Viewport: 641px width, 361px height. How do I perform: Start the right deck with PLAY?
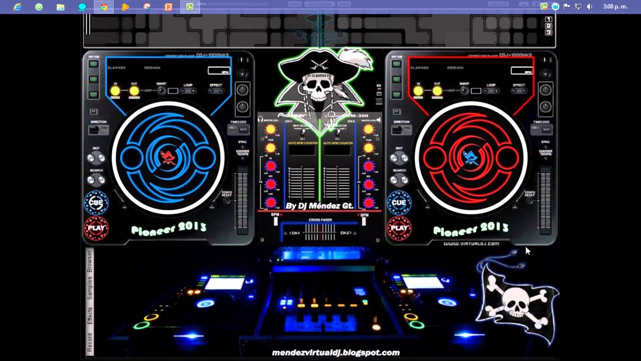[x=399, y=228]
